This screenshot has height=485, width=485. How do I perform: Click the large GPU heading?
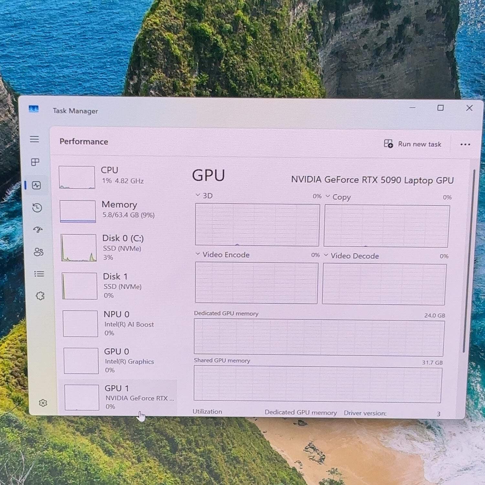208,175
